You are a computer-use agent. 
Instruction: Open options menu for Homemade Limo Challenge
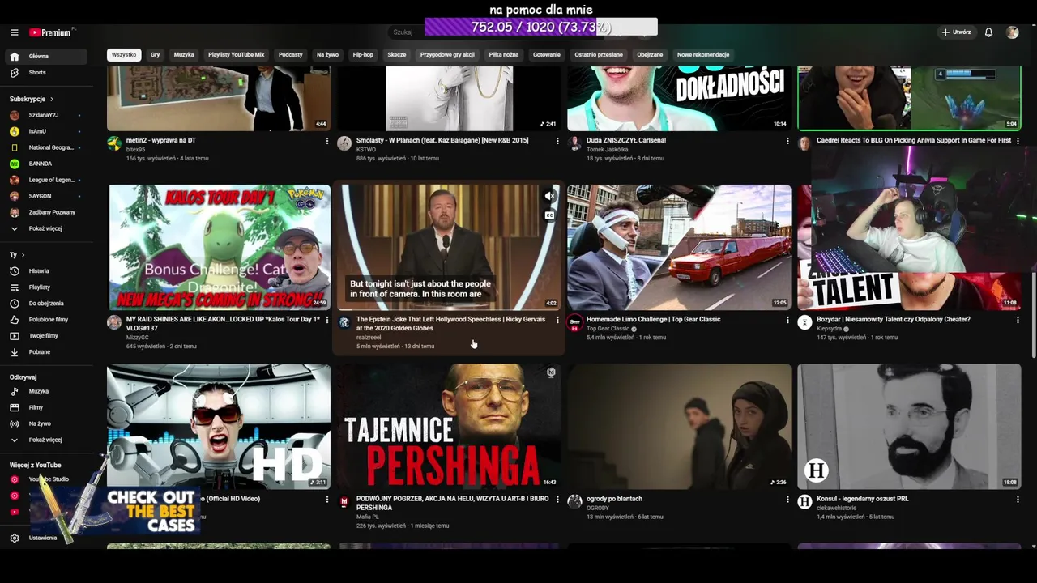click(x=787, y=320)
